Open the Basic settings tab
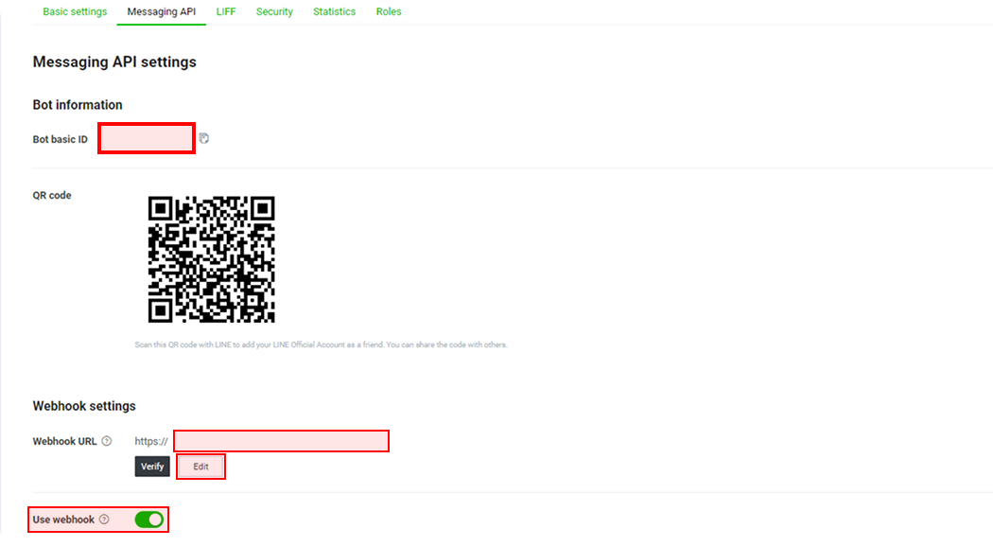993x547 pixels. tap(75, 11)
